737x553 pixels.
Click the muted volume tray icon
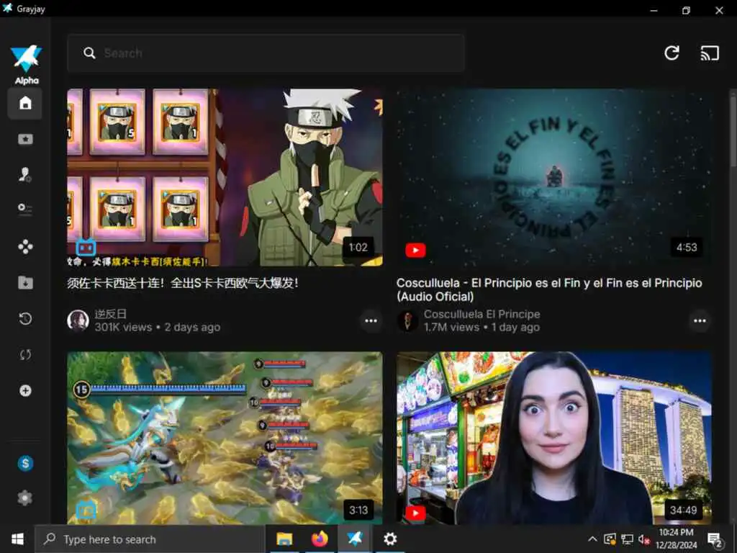click(643, 539)
